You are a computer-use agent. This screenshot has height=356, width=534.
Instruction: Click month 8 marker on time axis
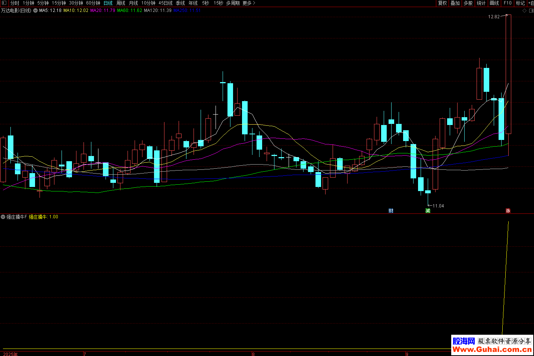click(x=253, y=354)
